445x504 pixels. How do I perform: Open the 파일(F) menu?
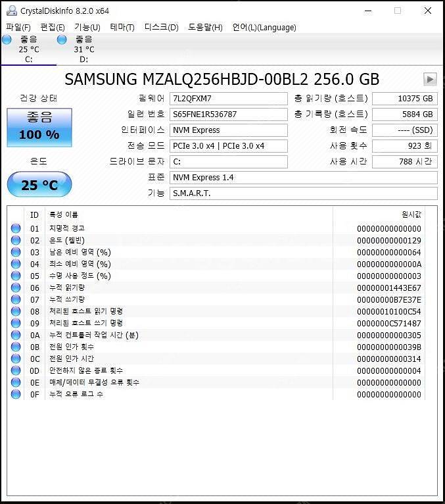[x=18, y=28]
